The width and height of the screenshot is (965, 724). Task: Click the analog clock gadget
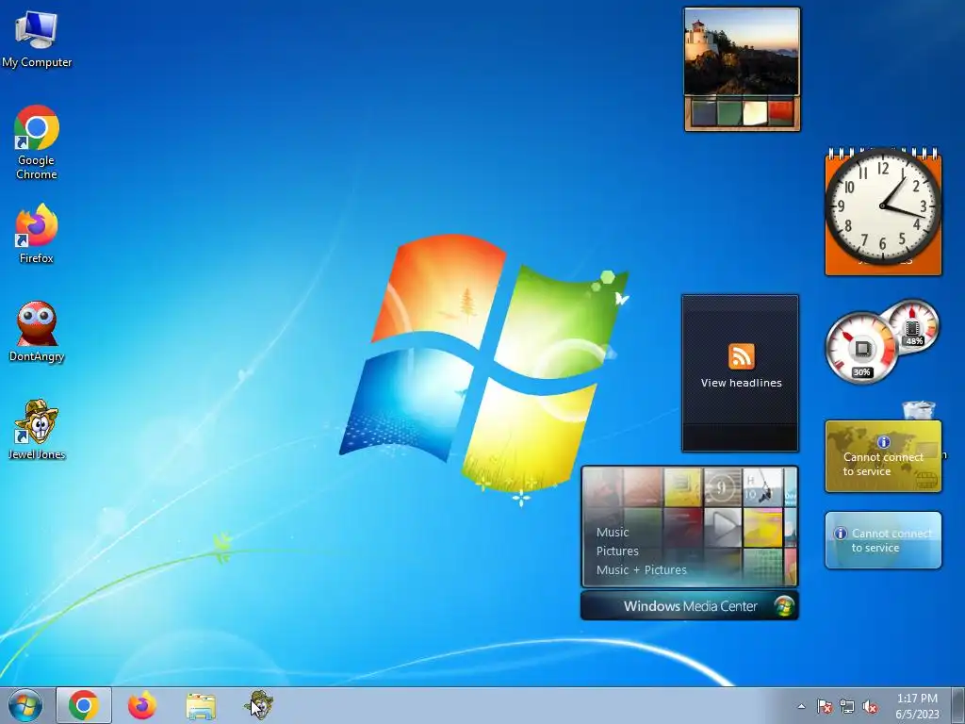click(882, 206)
